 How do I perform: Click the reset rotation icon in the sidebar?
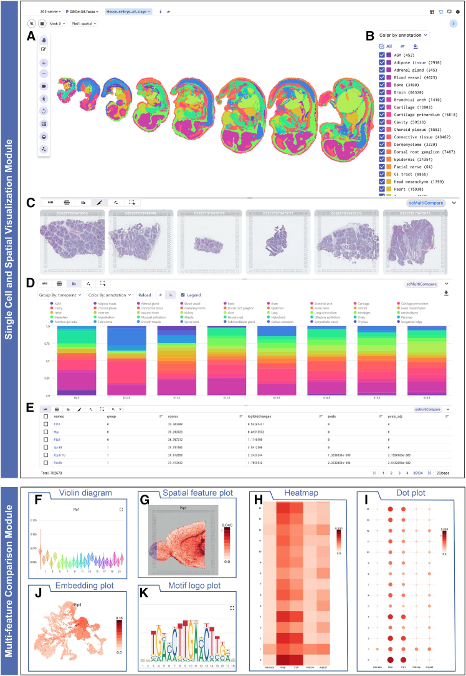tap(44, 111)
